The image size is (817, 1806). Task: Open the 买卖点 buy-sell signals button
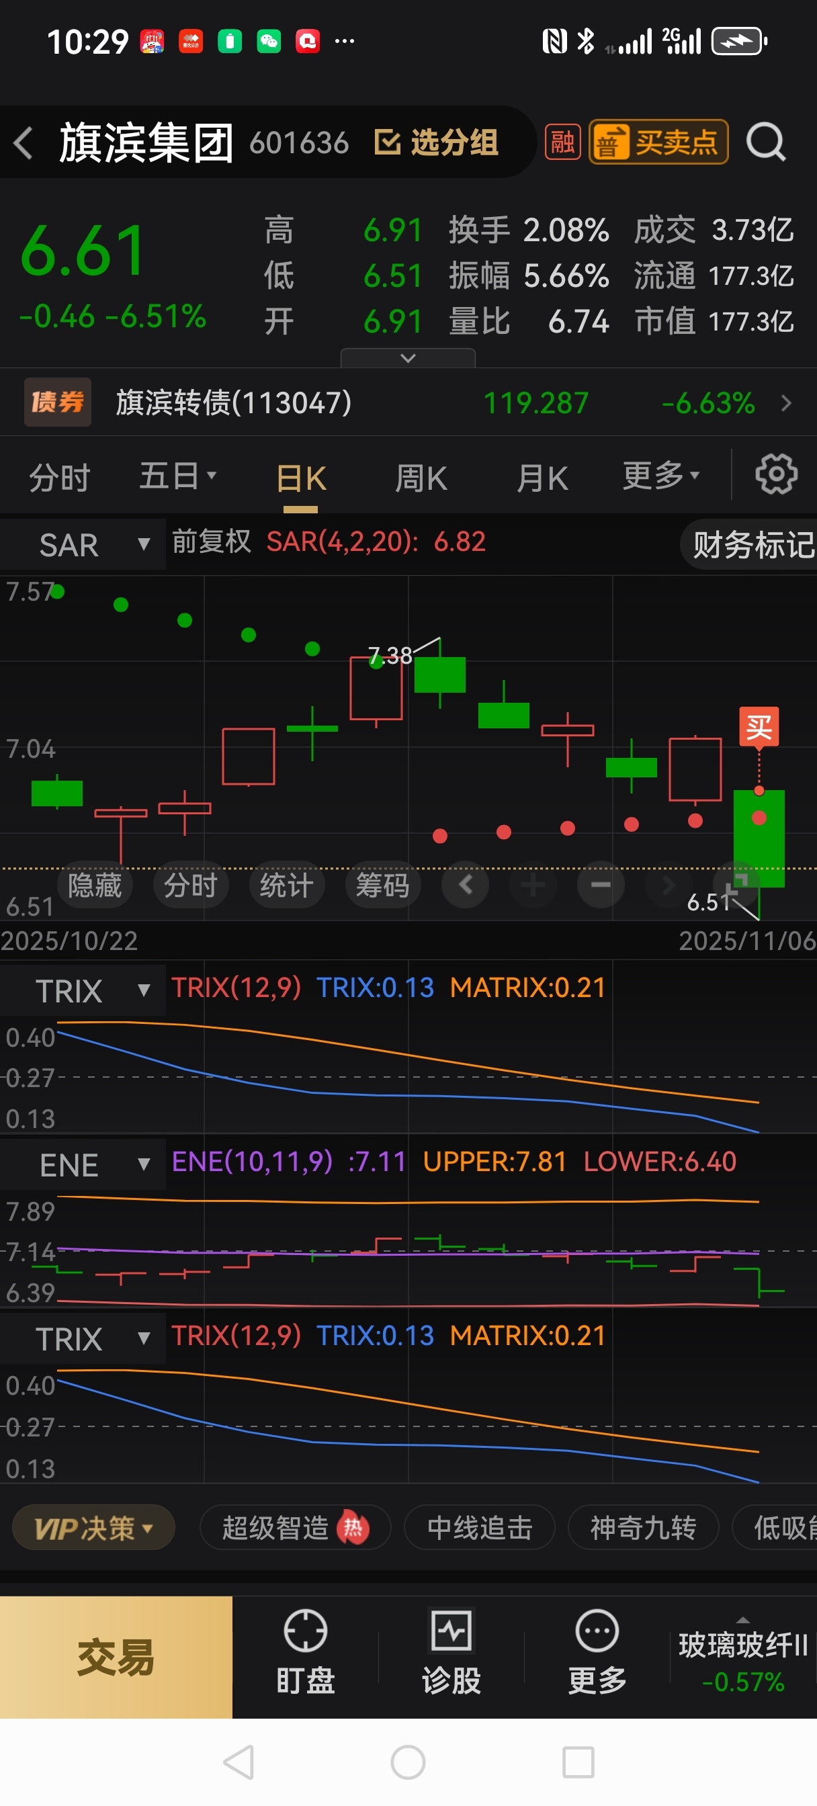(658, 142)
